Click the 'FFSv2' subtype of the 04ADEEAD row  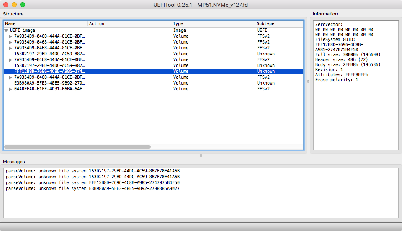coord(263,89)
